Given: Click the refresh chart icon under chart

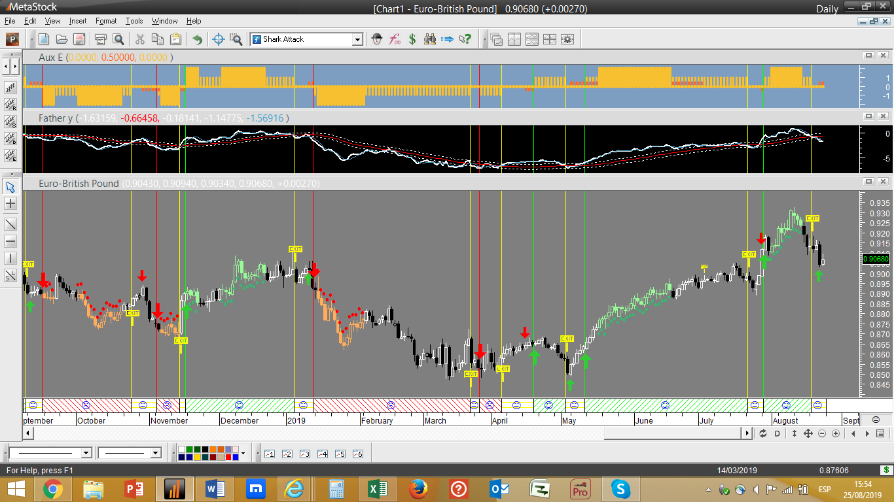Looking at the screenshot, I should pyautogui.click(x=763, y=433).
